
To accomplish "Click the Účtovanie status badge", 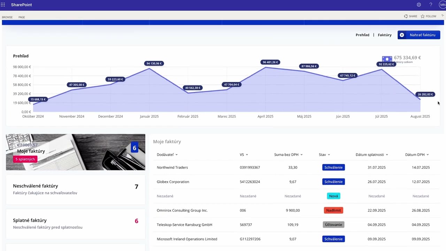I will 333,225.
